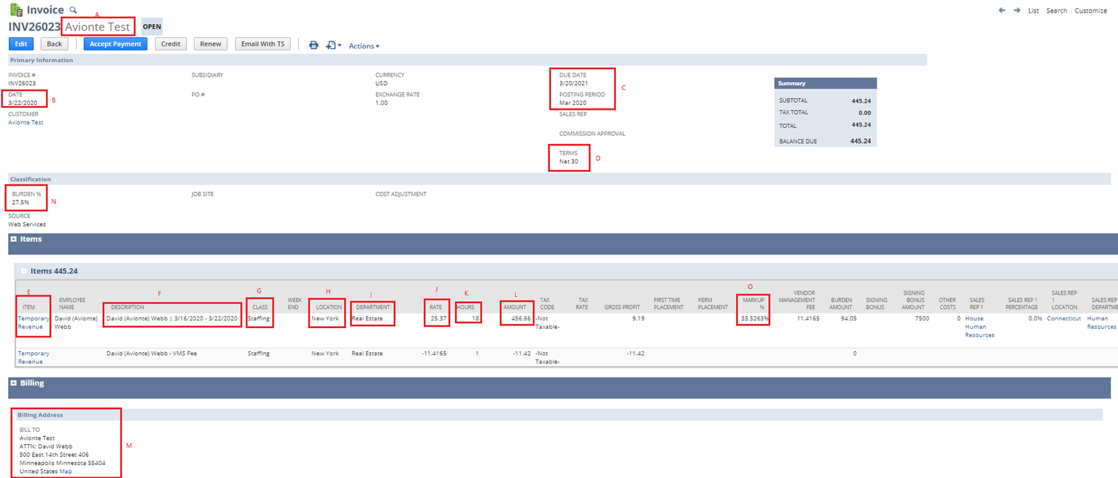
Task: Open search via magnifier beside Invoice title
Action: [x=73, y=10]
